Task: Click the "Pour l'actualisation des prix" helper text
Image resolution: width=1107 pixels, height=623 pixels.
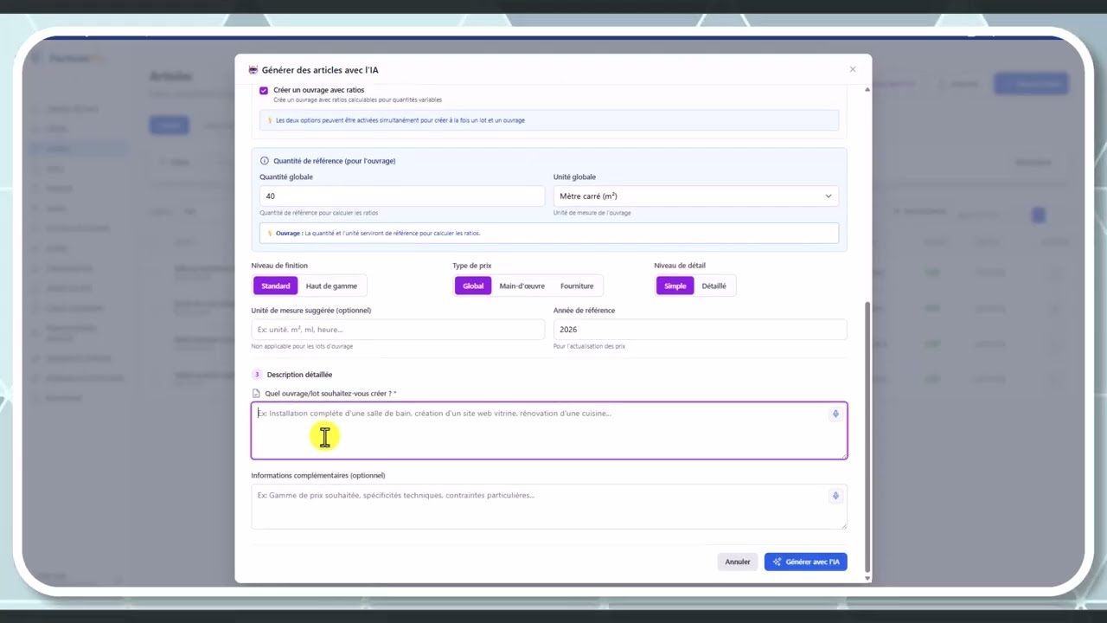Action: 589,346
